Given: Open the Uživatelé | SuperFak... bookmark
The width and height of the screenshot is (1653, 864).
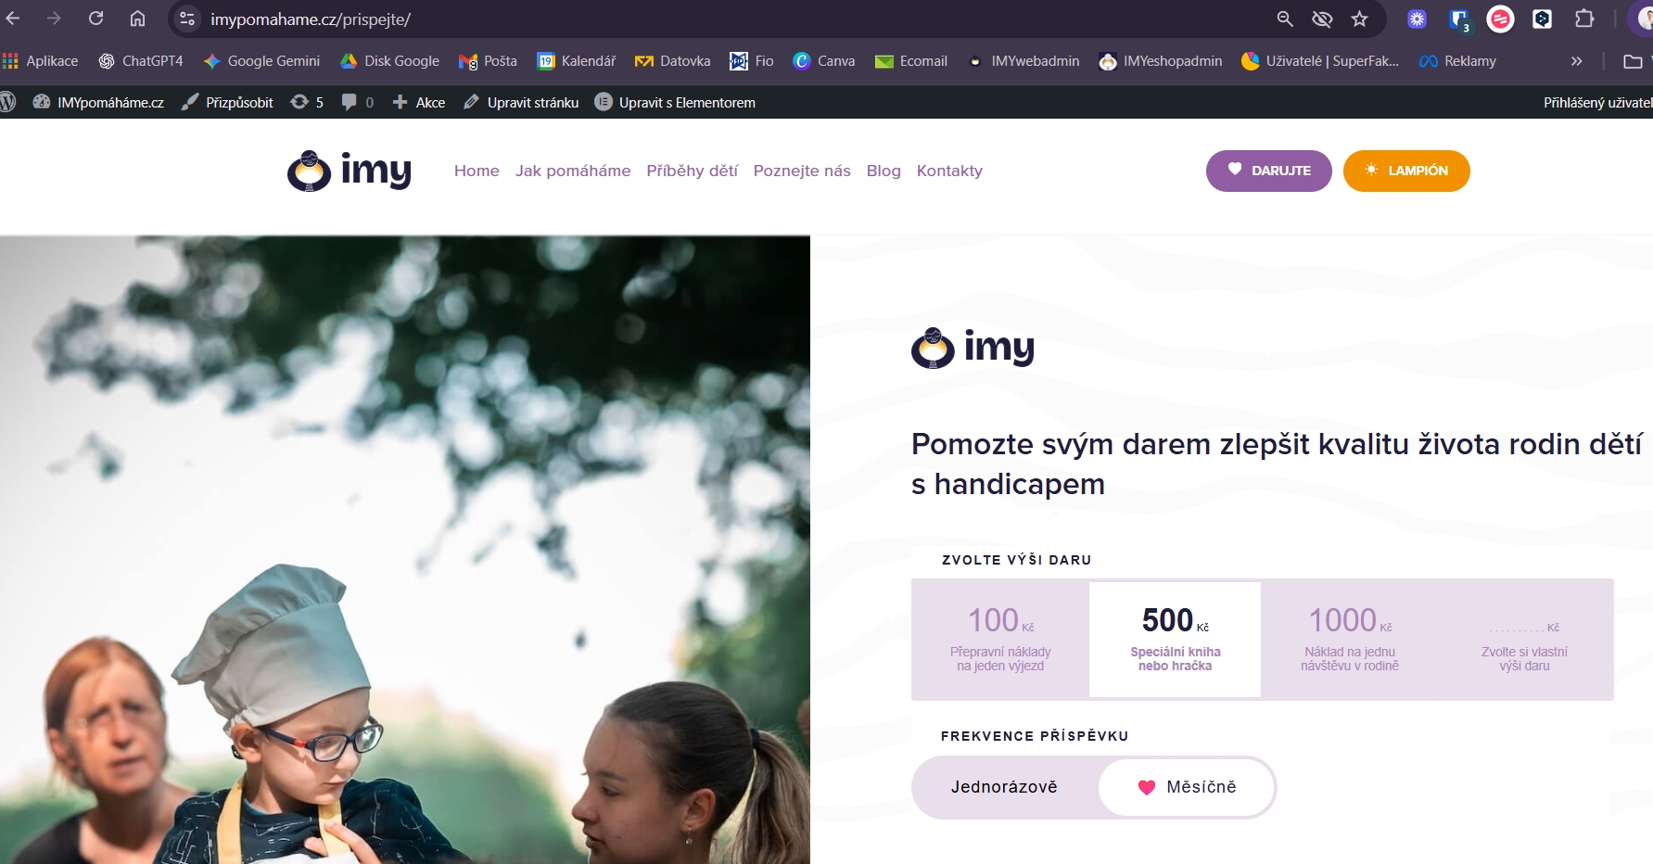Looking at the screenshot, I should point(1320,61).
